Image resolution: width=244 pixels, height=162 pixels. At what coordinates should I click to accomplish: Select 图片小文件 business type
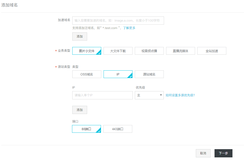[87, 51]
